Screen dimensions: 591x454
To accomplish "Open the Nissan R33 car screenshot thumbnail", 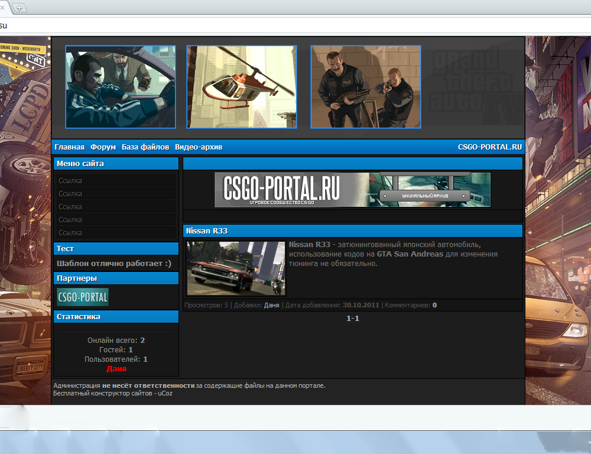I will click(x=236, y=268).
